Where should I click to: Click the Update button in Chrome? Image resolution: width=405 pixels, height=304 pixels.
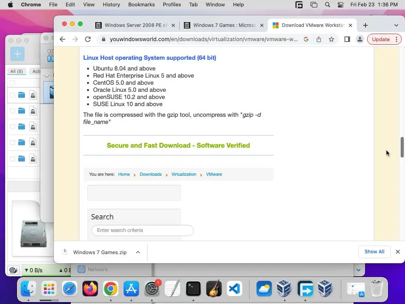[x=381, y=39]
